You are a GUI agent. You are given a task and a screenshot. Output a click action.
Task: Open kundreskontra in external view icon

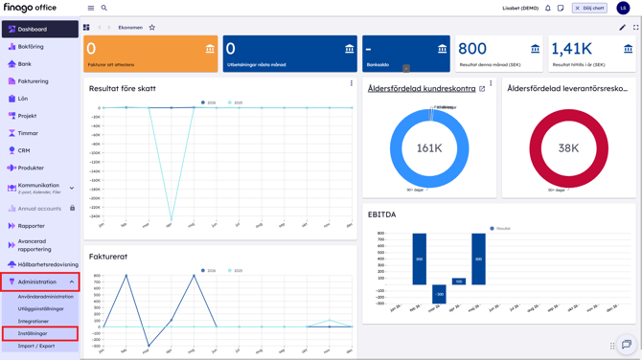(x=482, y=89)
